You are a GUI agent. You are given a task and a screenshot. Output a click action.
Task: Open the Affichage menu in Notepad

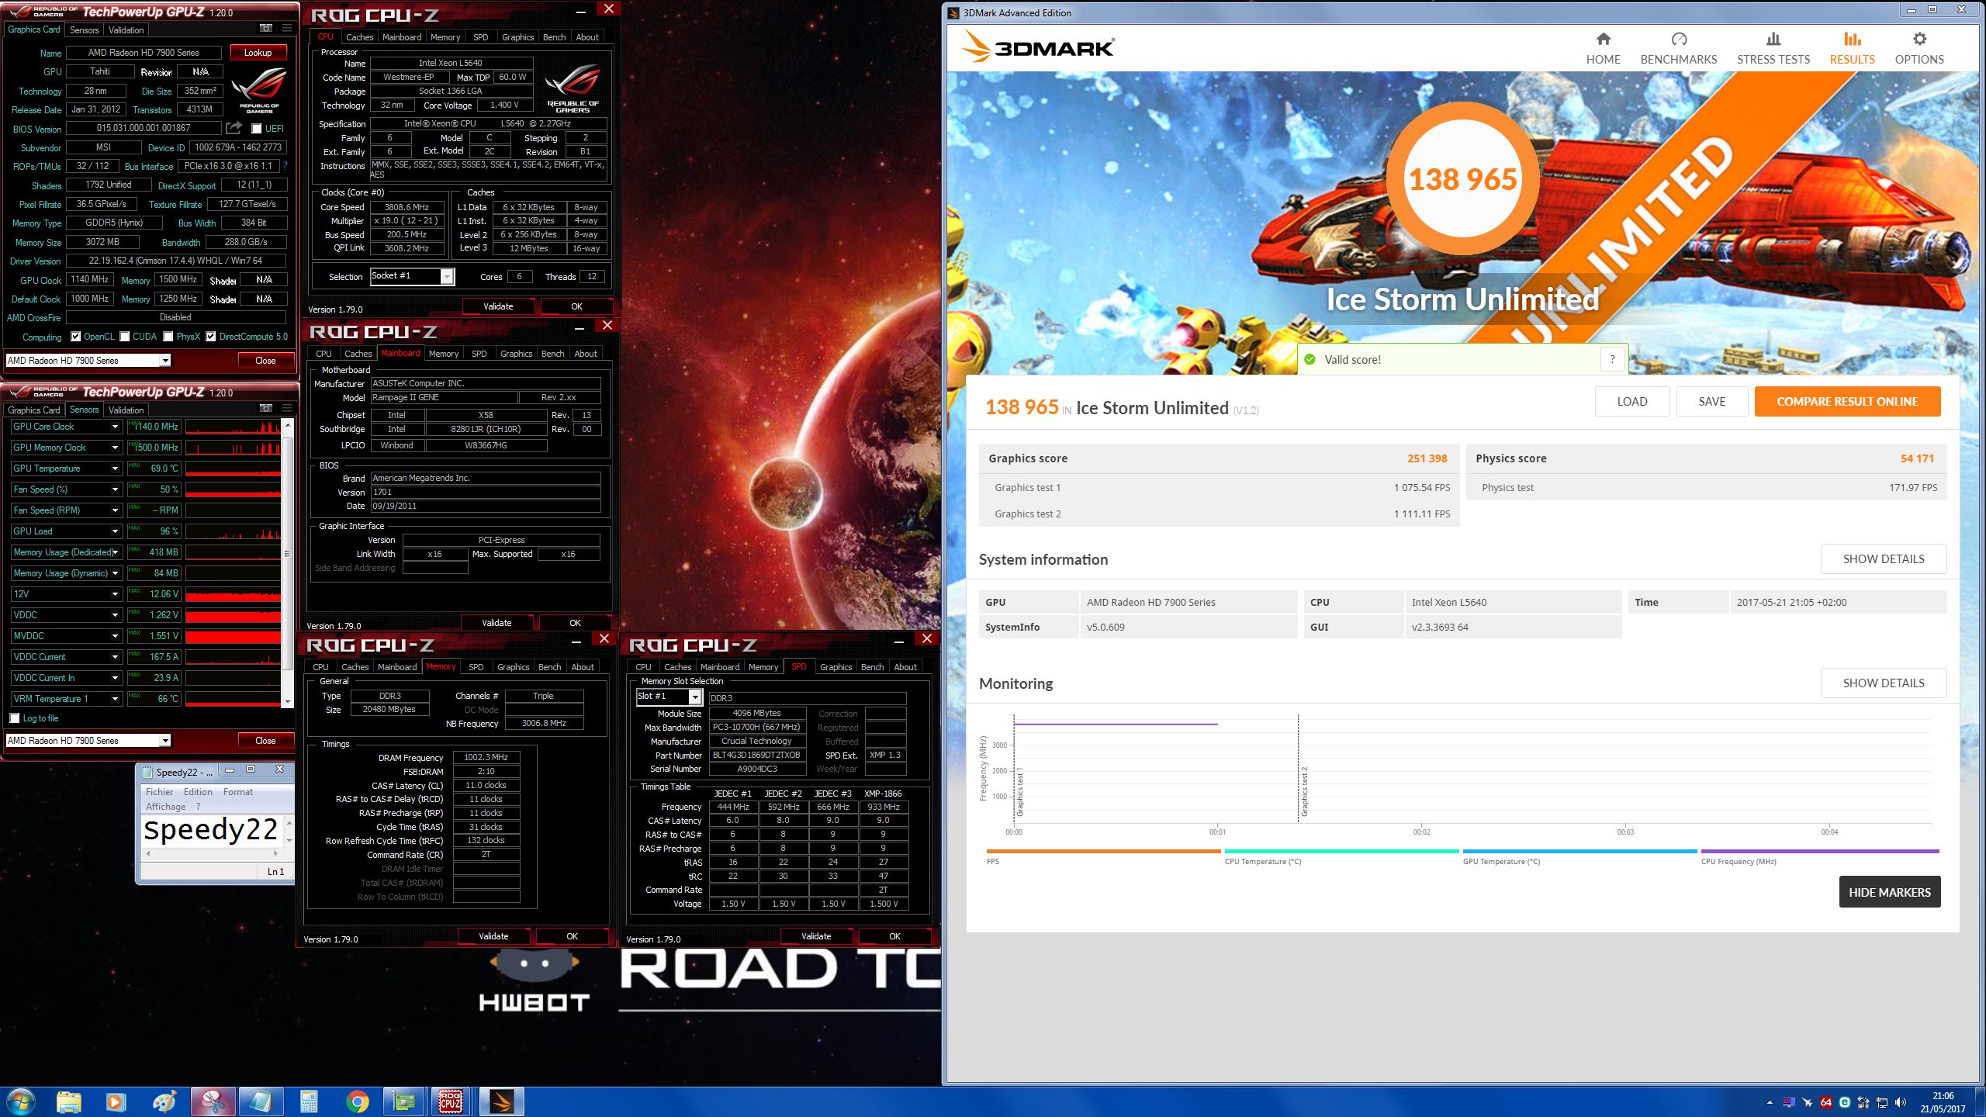(165, 807)
